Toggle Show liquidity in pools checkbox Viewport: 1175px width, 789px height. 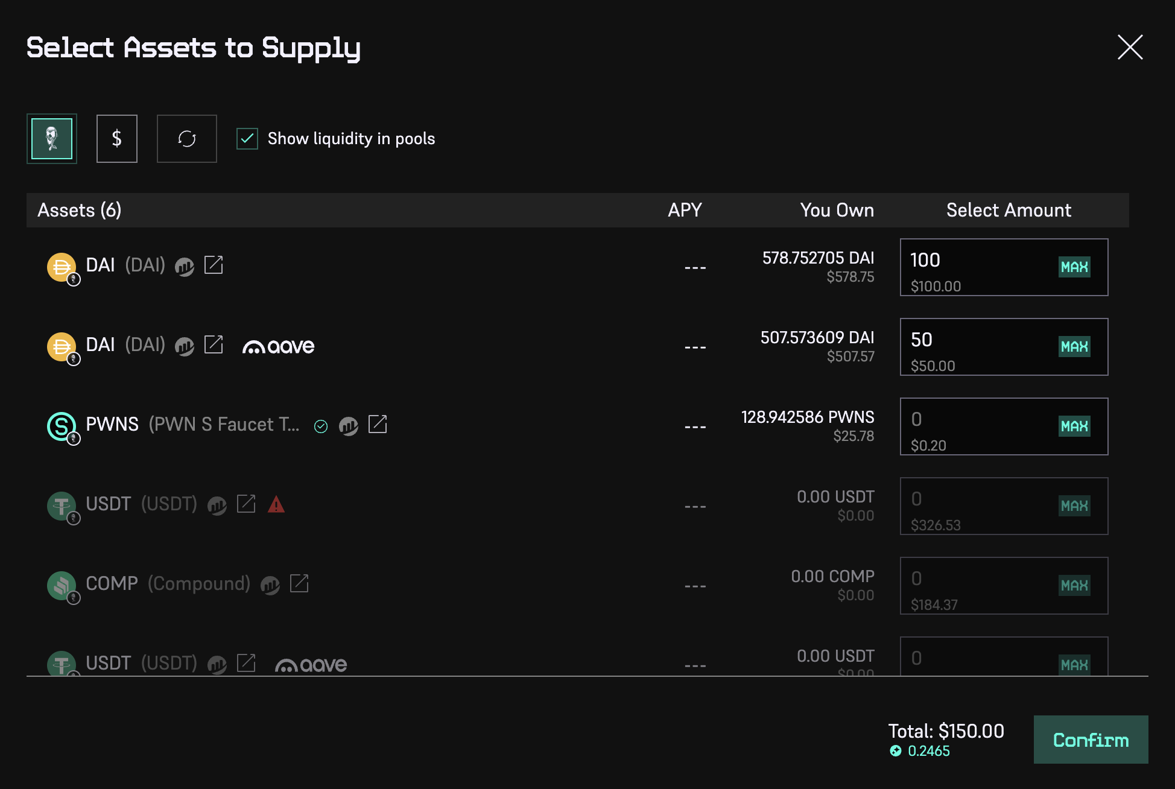coord(247,139)
